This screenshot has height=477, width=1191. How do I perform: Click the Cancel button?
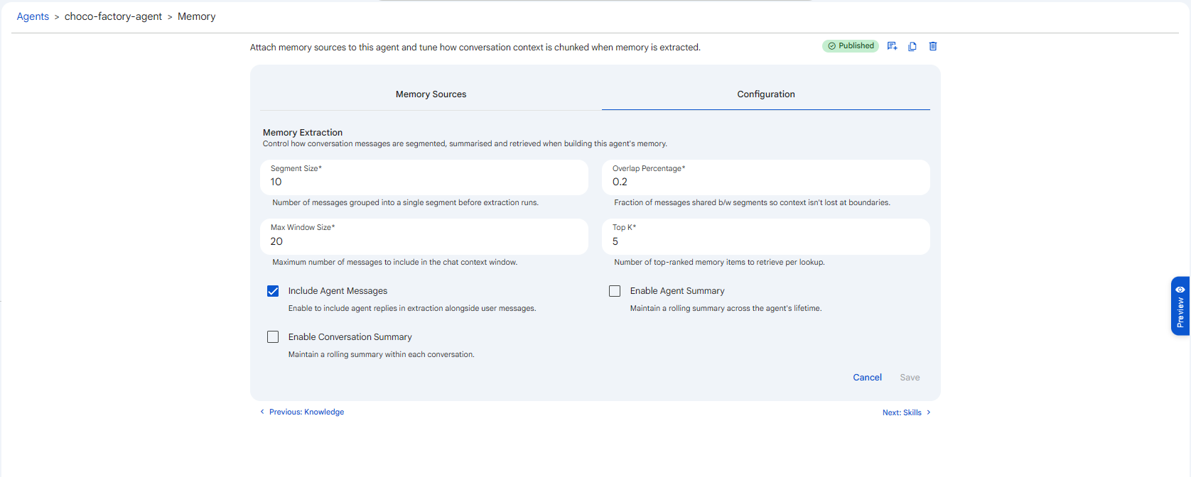(867, 378)
